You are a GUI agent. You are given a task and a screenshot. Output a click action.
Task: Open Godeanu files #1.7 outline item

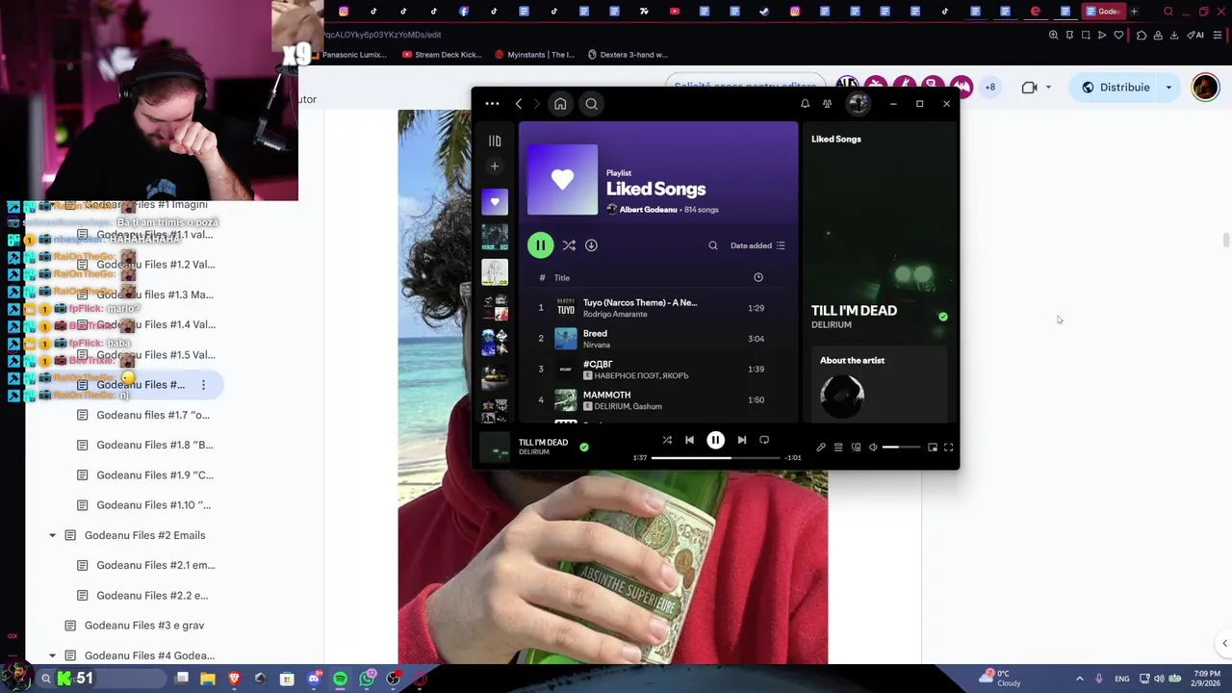coord(153,415)
